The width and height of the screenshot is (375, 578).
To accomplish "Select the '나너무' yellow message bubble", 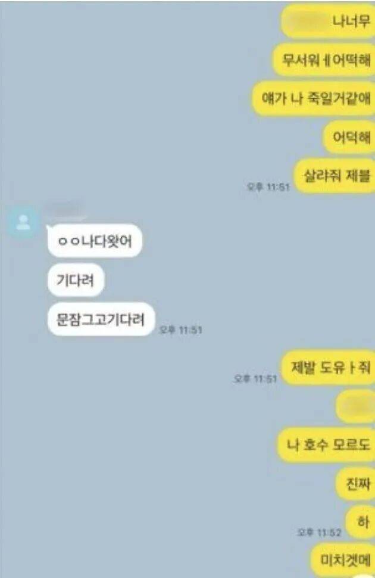I will (x=328, y=21).
